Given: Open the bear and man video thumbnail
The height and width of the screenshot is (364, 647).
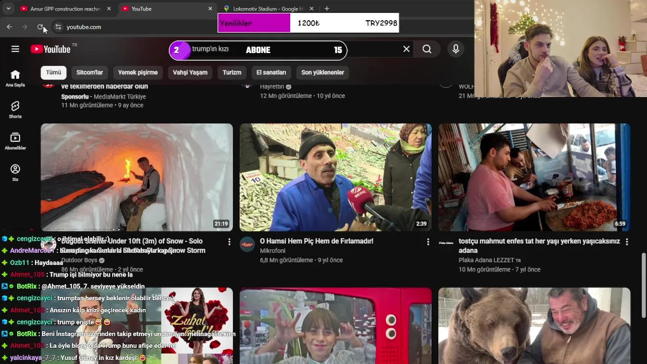Looking at the screenshot, I should [534, 326].
